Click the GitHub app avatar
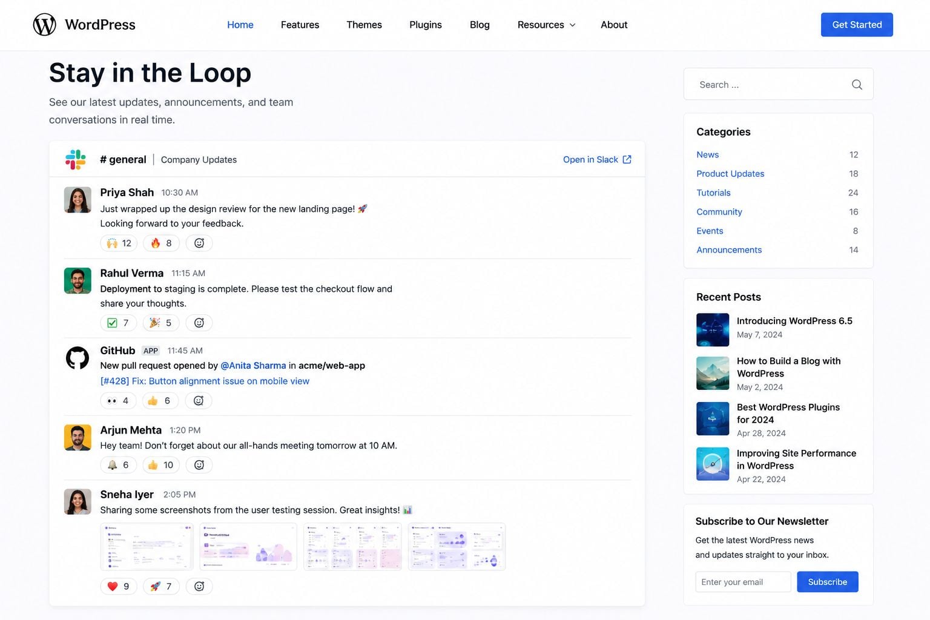This screenshot has width=930, height=620. click(x=77, y=358)
